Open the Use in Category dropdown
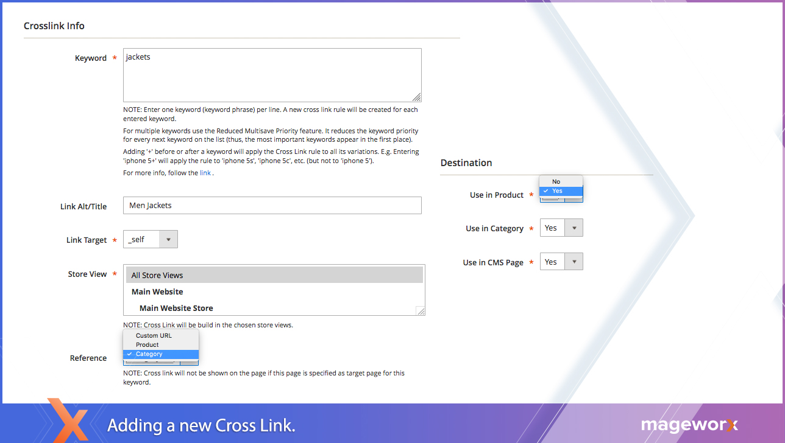The image size is (785, 443). pos(561,228)
